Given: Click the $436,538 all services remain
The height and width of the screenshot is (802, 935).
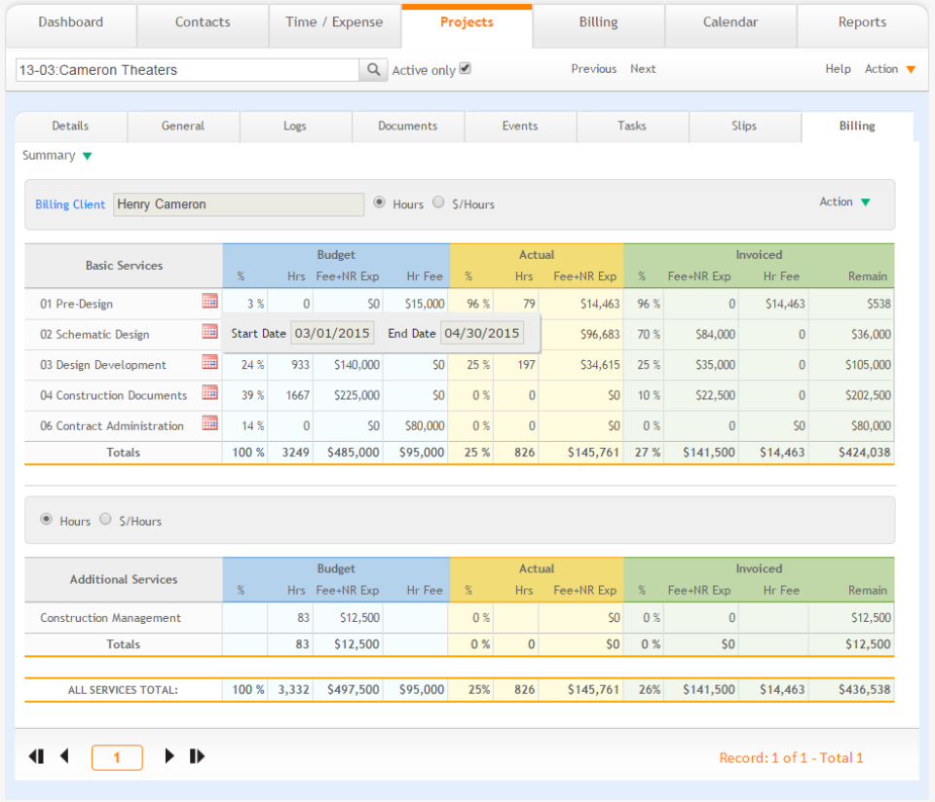Looking at the screenshot, I should [864, 689].
